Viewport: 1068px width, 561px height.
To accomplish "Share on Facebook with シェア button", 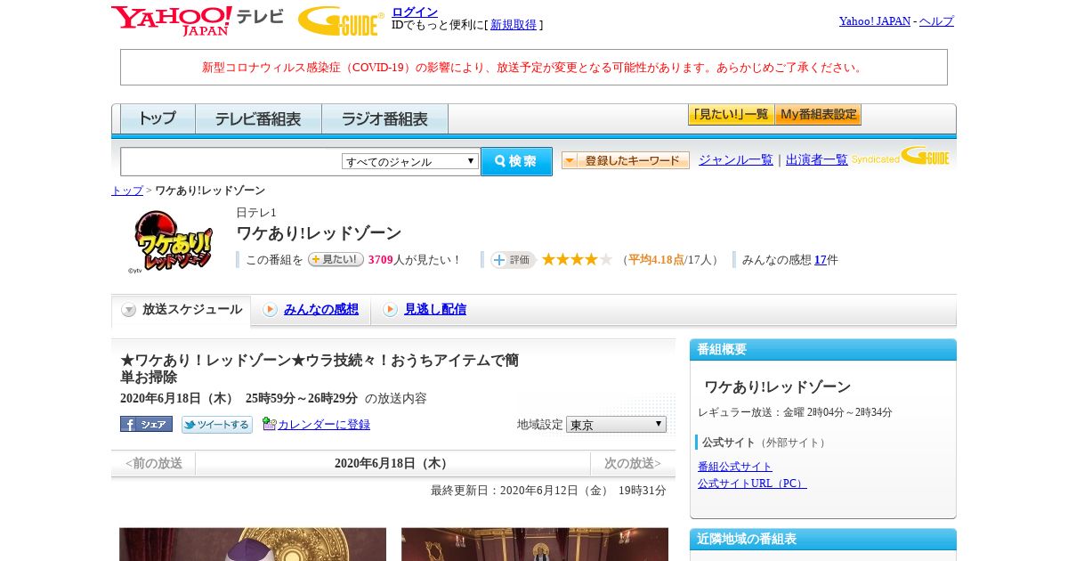I will (x=146, y=424).
